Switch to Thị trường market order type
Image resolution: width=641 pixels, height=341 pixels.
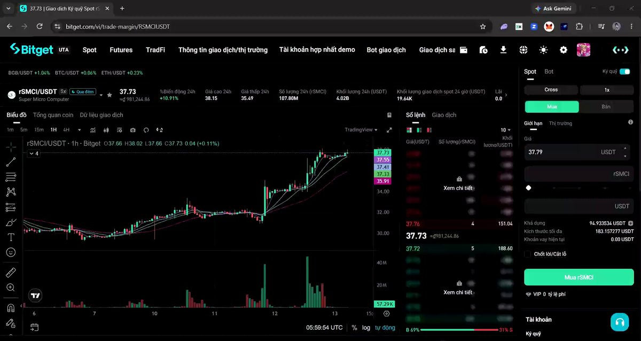pos(560,123)
